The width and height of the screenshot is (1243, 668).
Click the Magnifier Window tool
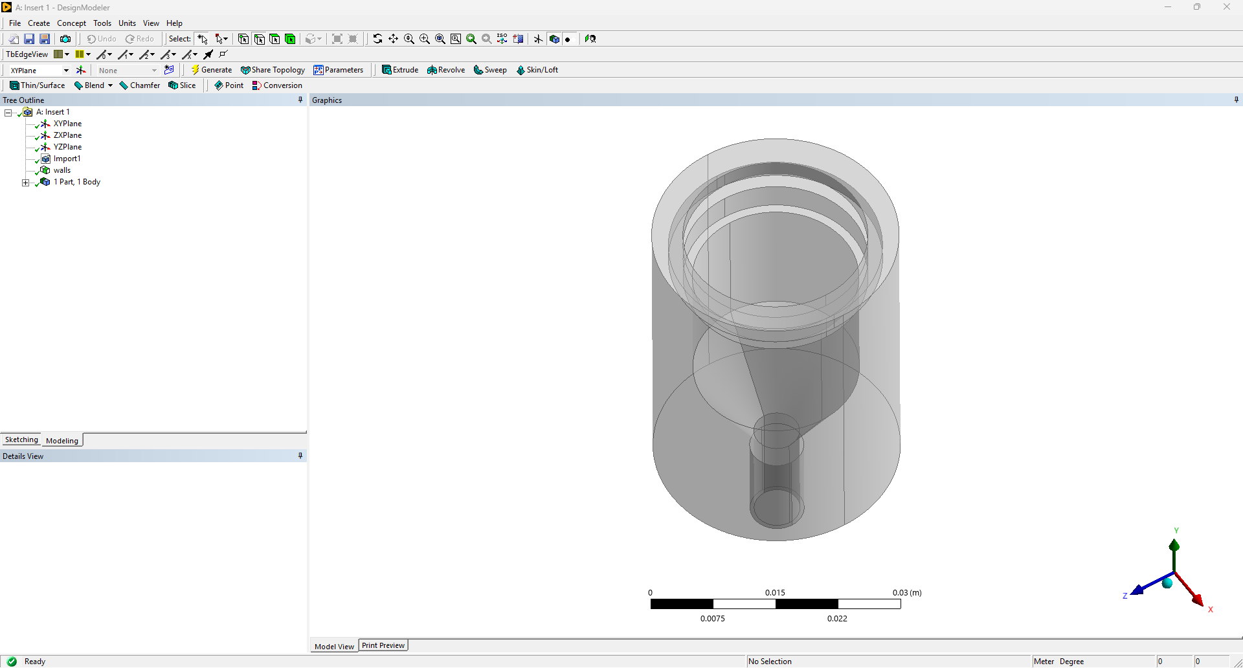pos(456,39)
